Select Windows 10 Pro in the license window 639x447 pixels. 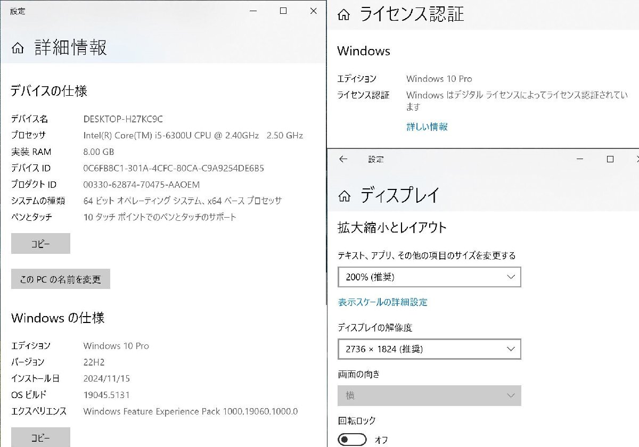pyautogui.click(x=439, y=79)
